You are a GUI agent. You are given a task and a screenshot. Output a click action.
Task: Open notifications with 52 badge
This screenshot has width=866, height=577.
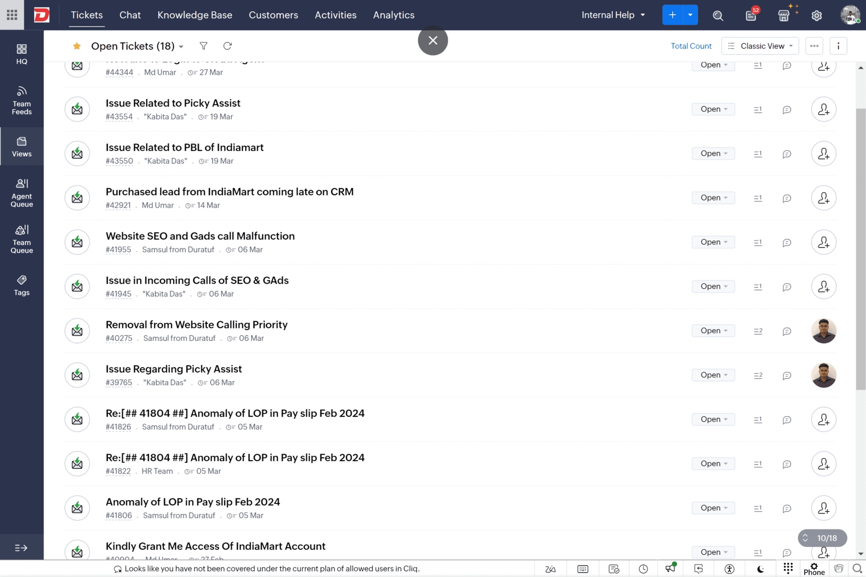751,15
